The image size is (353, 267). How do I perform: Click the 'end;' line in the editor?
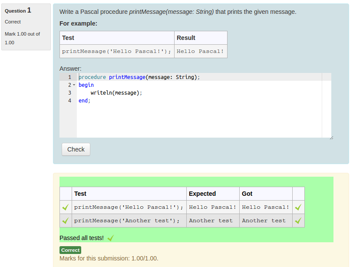coord(84,101)
